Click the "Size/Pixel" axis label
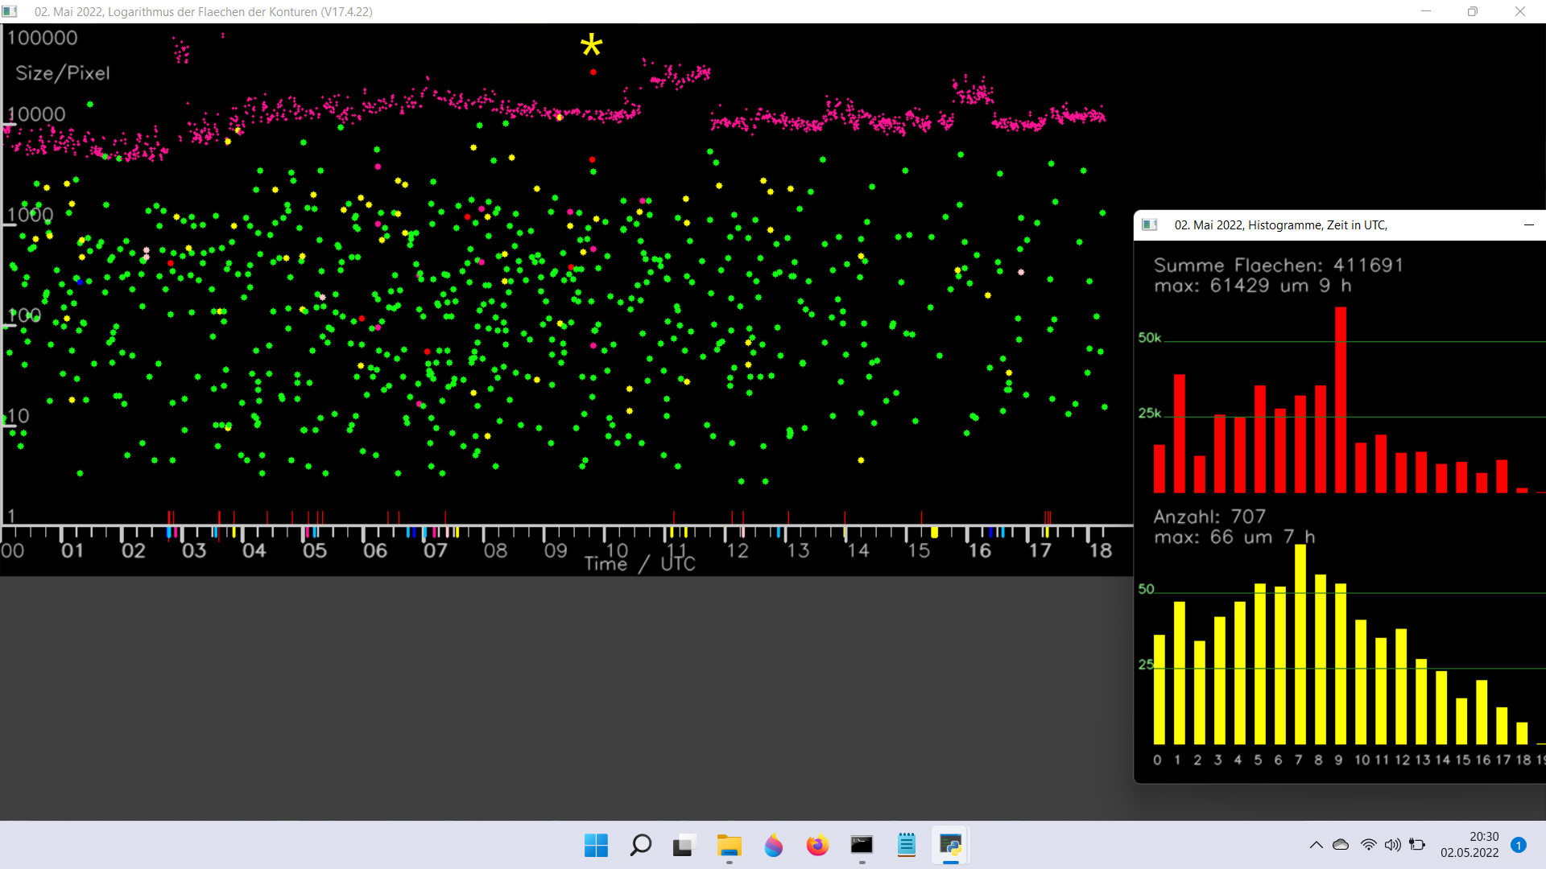Image resolution: width=1546 pixels, height=869 pixels. click(x=63, y=73)
